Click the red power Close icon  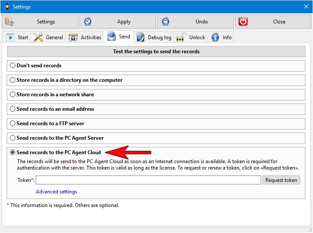243,22
